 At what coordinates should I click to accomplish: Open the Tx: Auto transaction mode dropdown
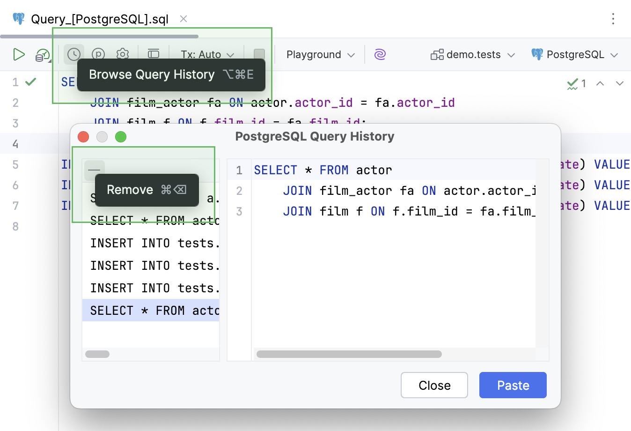(206, 54)
